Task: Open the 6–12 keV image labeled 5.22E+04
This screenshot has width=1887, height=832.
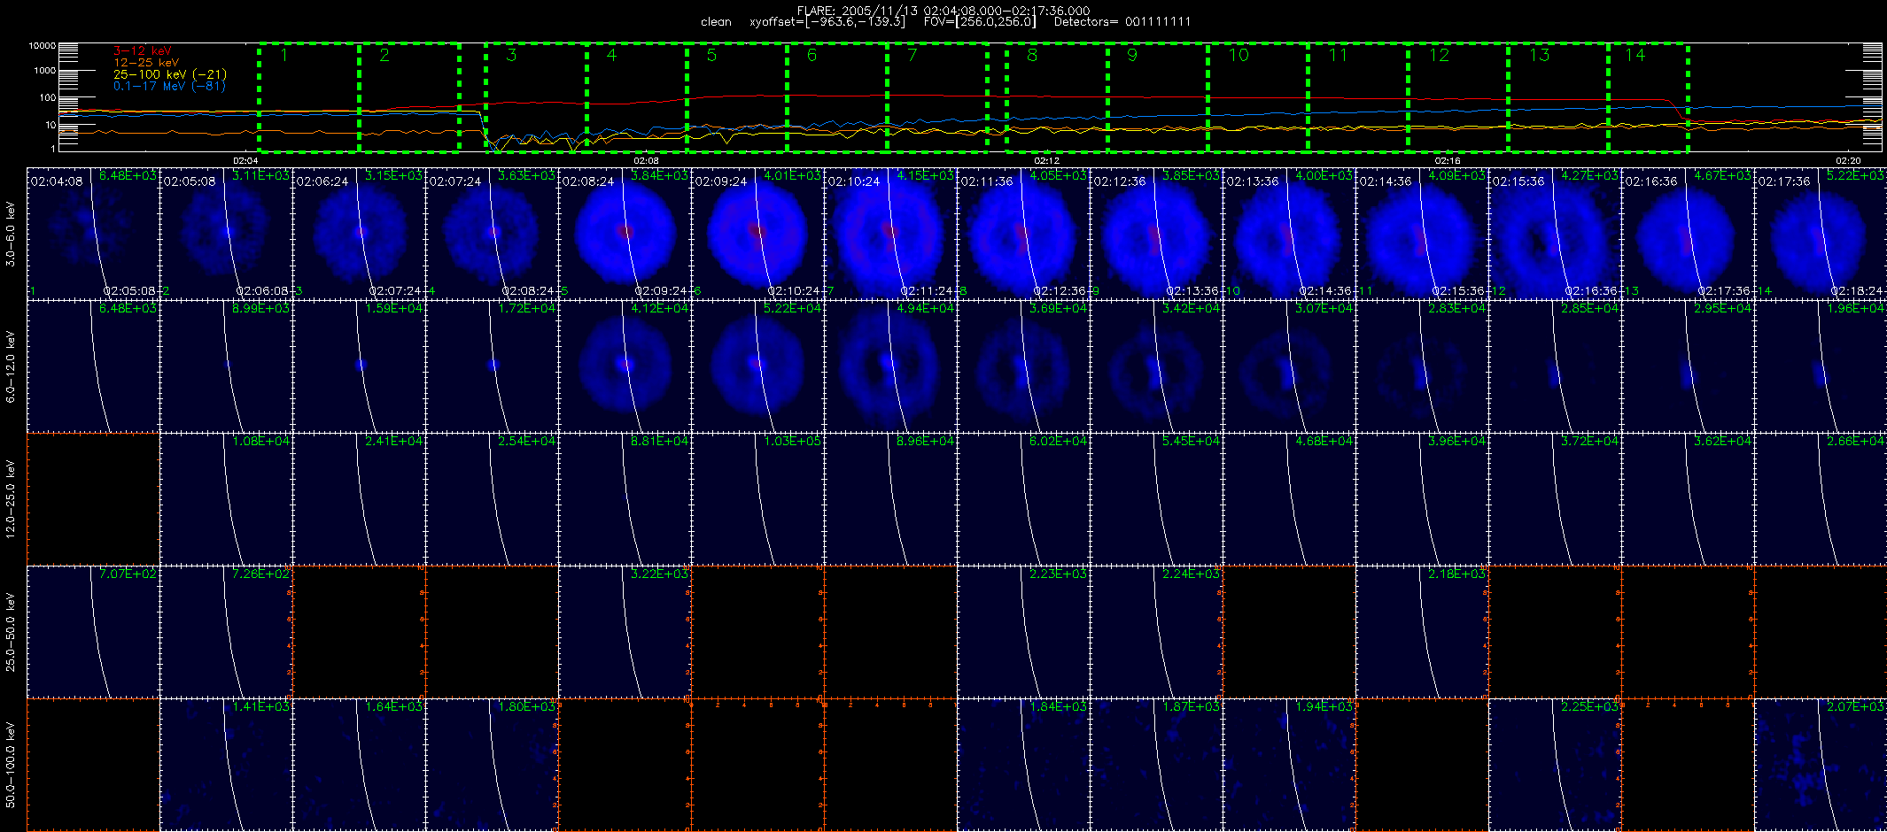Action: 757,366
